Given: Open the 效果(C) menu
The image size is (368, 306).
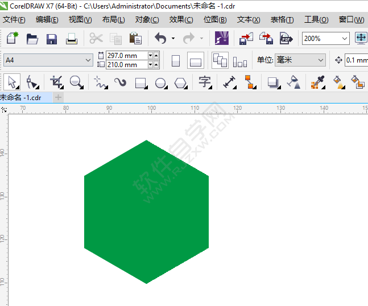Looking at the screenshot, I should tap(181, 19).
